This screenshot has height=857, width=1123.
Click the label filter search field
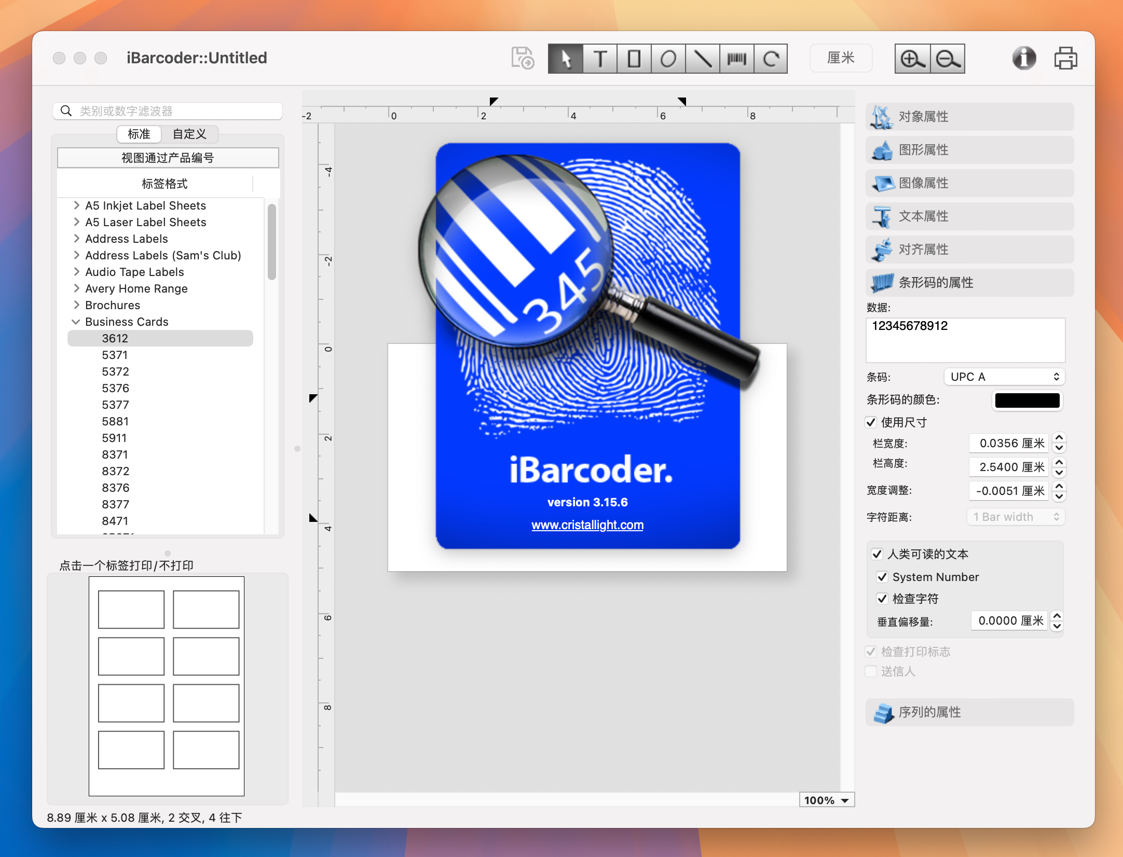point(168,111)
